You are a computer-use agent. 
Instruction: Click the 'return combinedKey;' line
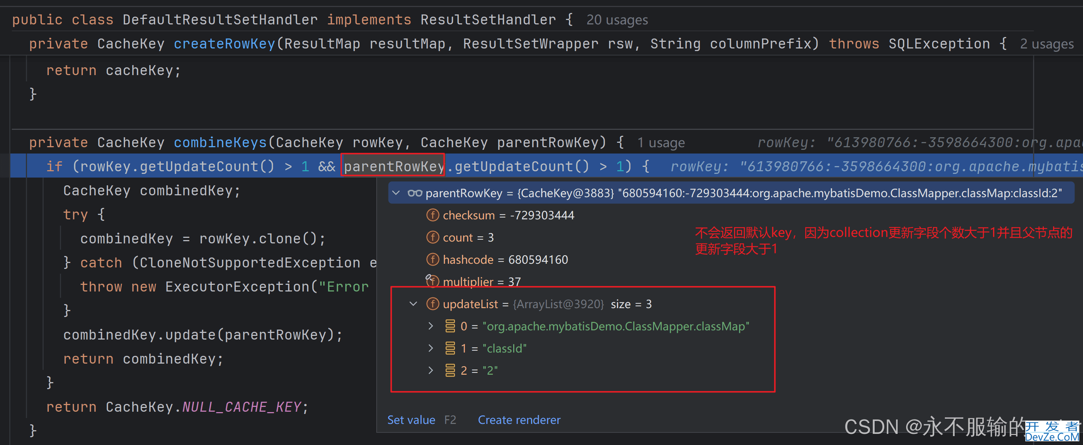[143, 358]
